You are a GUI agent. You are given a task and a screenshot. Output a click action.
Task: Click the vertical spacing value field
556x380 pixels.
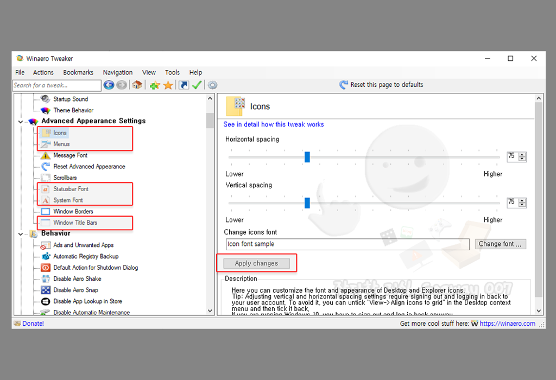(513, 202)
